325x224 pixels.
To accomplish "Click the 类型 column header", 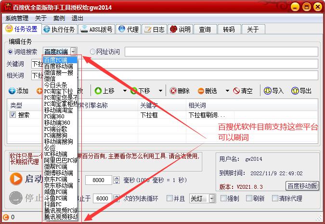I will pyautogui.click(x=25, y=105).
